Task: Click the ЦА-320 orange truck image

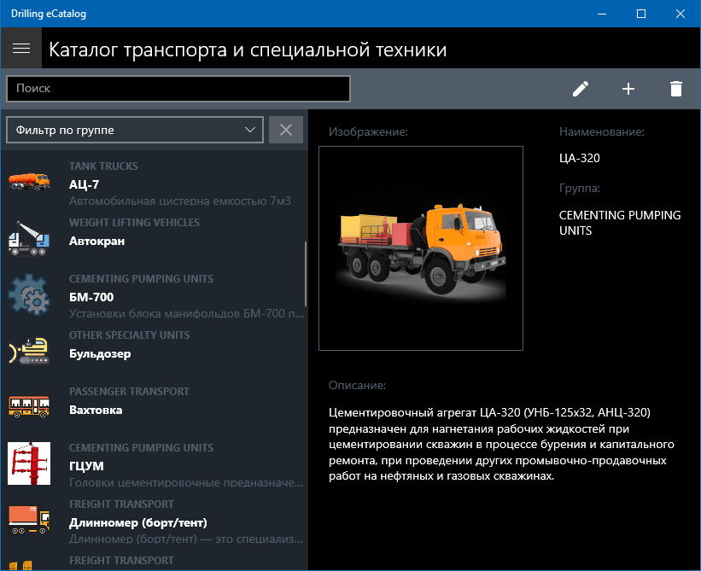Action: tap(421, 248)
